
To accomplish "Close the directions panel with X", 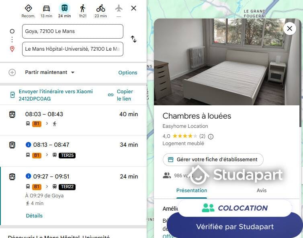I will pos(133,8).
